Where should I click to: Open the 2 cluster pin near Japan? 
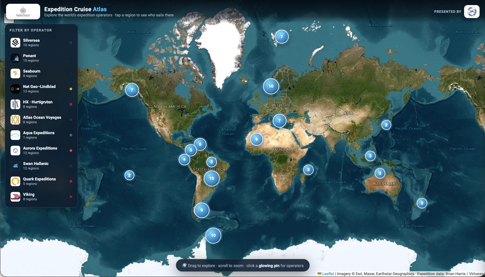pos(386,125)
